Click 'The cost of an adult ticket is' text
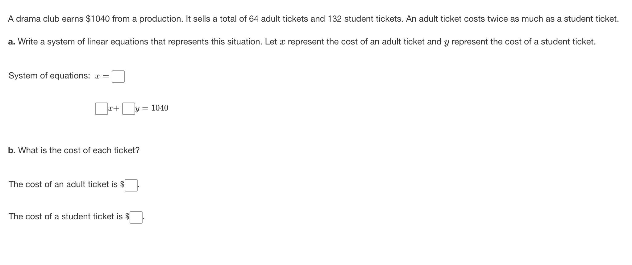Screen dimensions: 632x265 (63, 184)
